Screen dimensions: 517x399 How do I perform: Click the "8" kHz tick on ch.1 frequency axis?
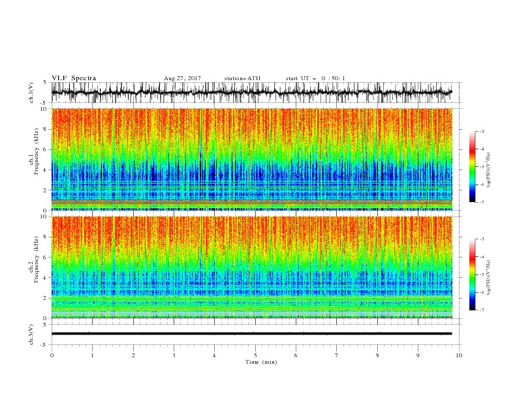pyautogui.click(x=45, y=129)
